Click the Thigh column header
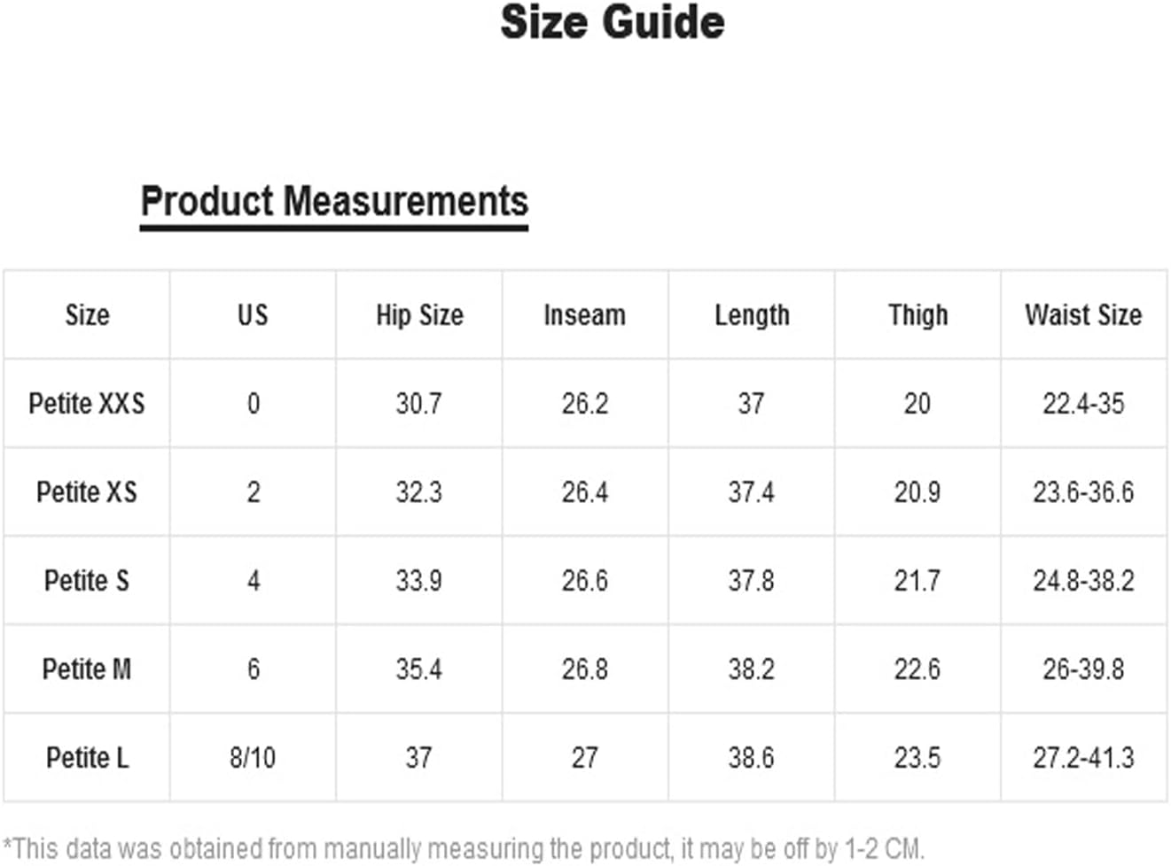Image resolution: width=1171 pixels, height=866 pixels. (x=917, y=315)
